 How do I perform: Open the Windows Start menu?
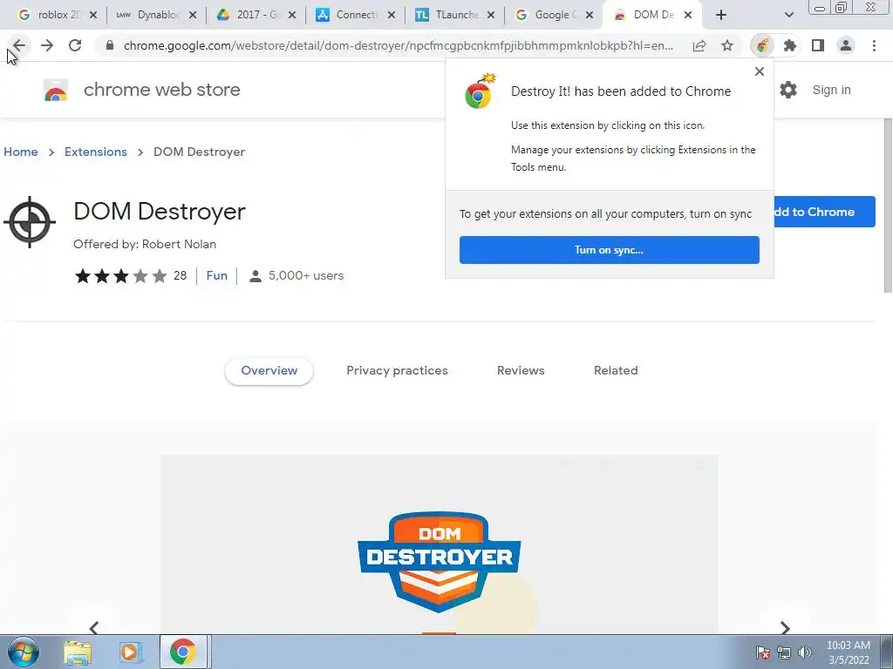pos(23,652)
